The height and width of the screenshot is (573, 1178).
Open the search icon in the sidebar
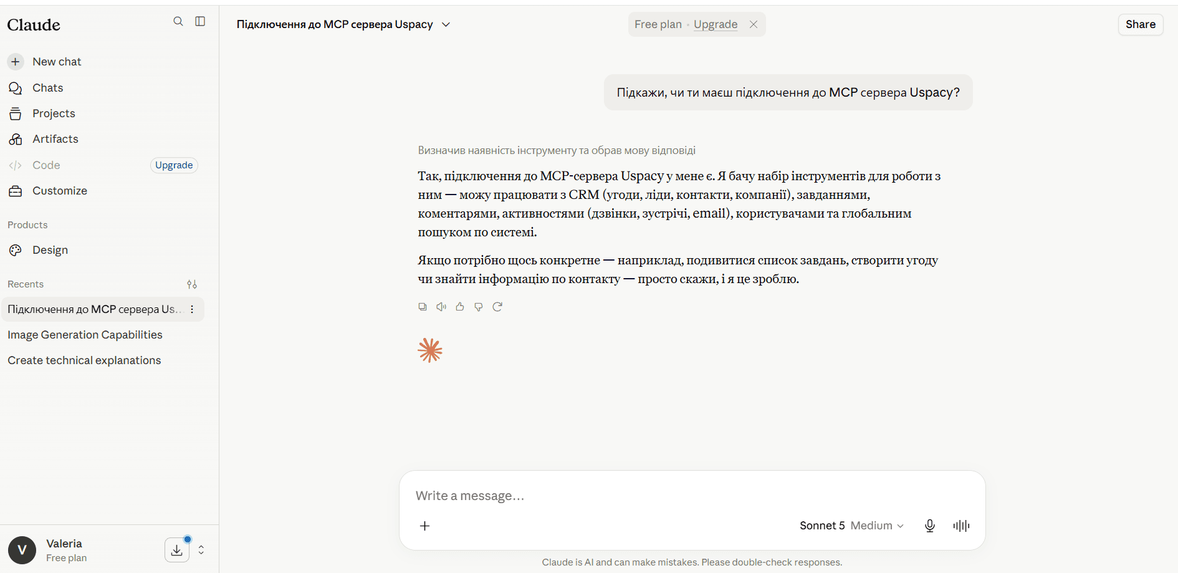coord(178,21)
